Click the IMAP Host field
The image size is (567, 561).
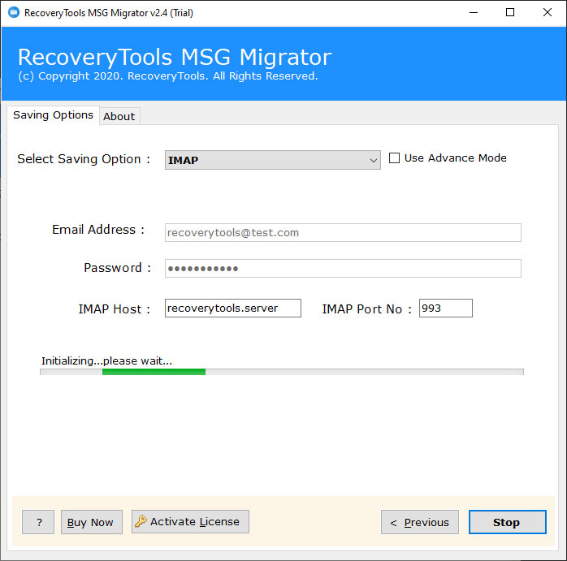pyautogui.click(x=233, y=308)
